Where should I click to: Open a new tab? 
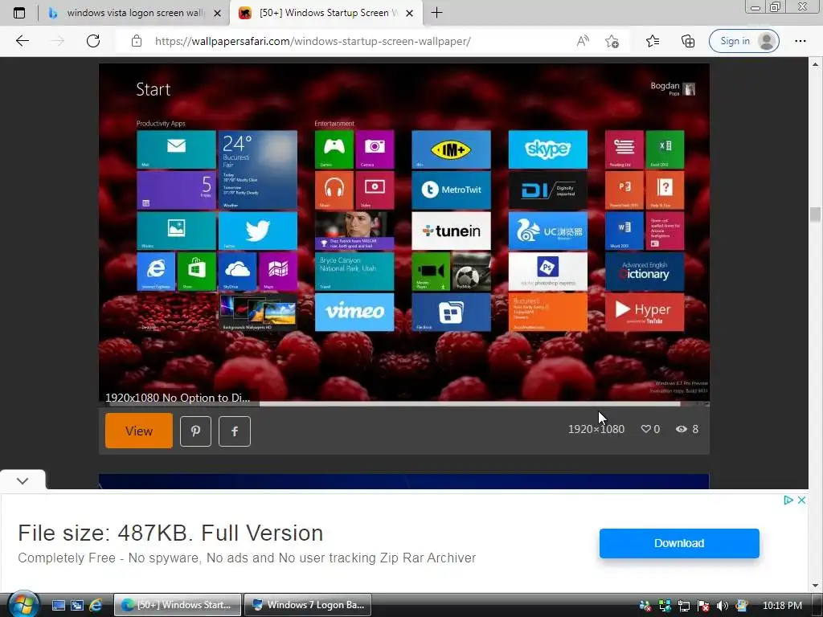(x=436, y=13)
